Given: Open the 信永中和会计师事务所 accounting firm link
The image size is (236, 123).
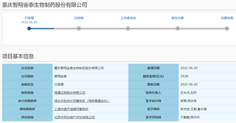Looking at the screenshot, I should click(82, 101).
